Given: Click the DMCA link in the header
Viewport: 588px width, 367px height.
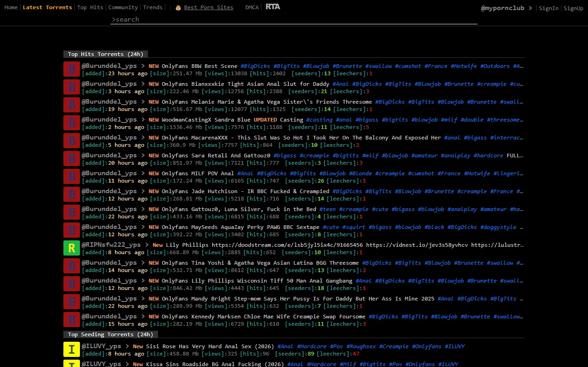Looking at the screenshot, I should point(252,7).
